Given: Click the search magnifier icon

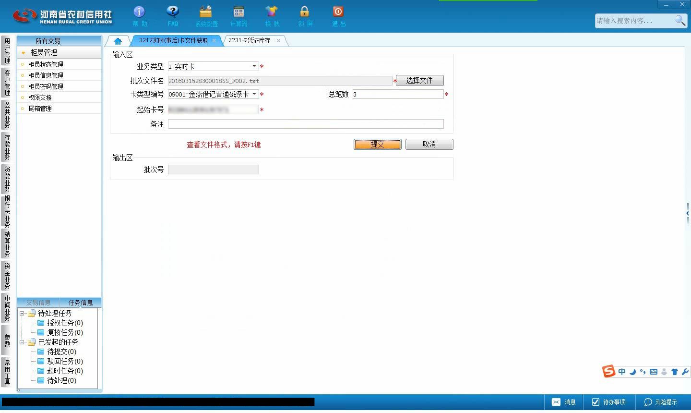Looking at the screenshot, I should (x=680, y=20).
